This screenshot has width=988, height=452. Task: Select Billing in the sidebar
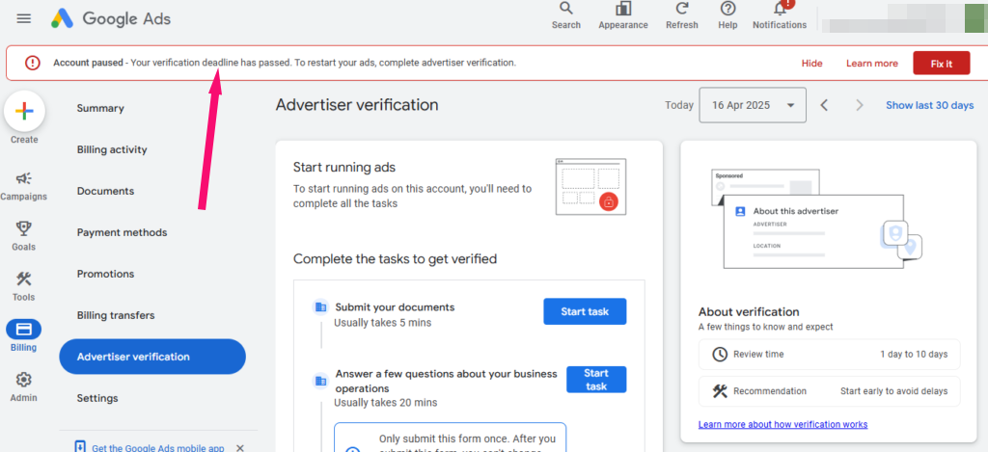(x=23, y=335)
